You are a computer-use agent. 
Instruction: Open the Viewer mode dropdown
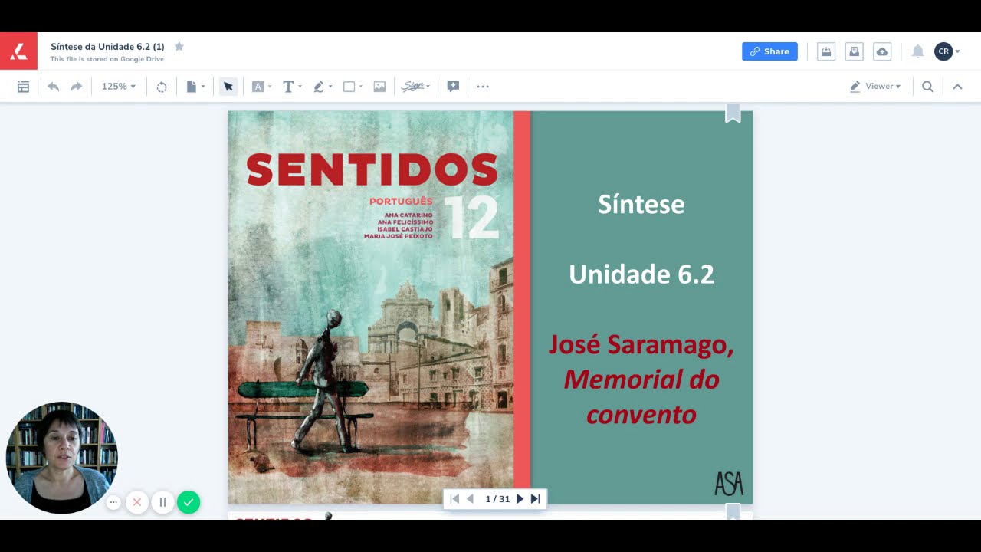tap(875, 87)
